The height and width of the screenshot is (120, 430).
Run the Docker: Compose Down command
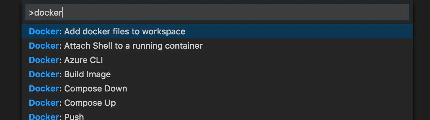(217, 89)
